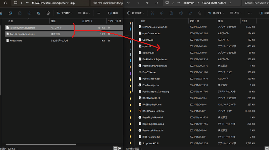Open the 表示 view dropdown in left window
Image resolution: width=269 pixels, height=150 pixels.
click(84, 13)
